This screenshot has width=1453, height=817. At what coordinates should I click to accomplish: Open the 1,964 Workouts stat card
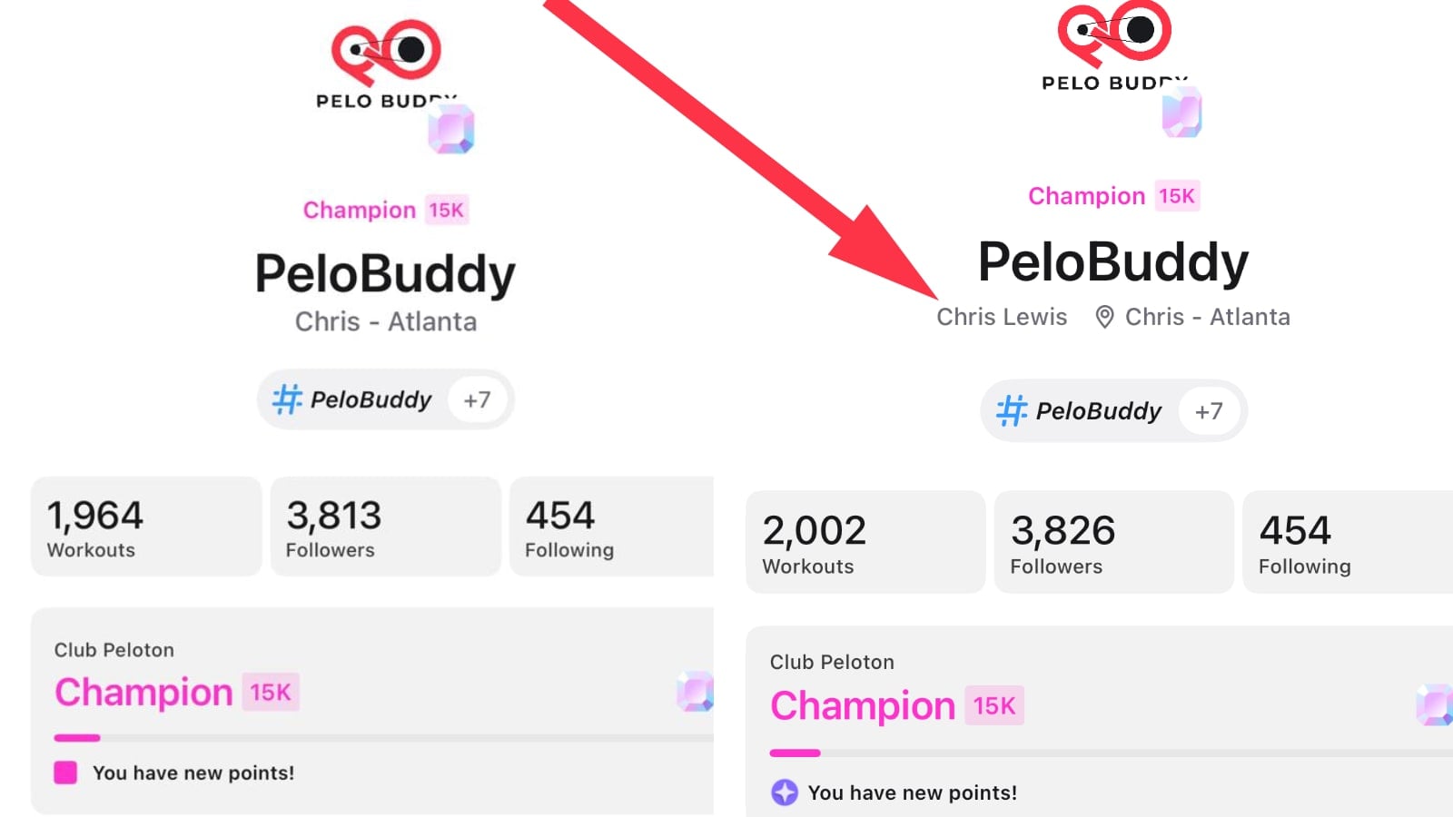coord(146,527)
